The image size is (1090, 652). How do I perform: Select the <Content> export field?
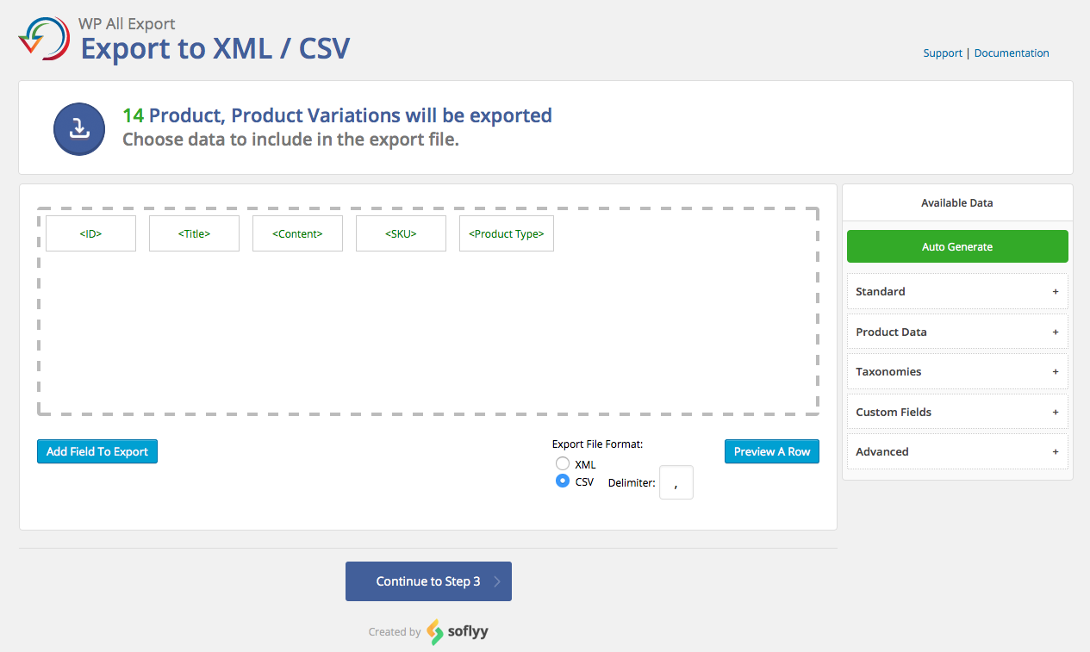297,233
